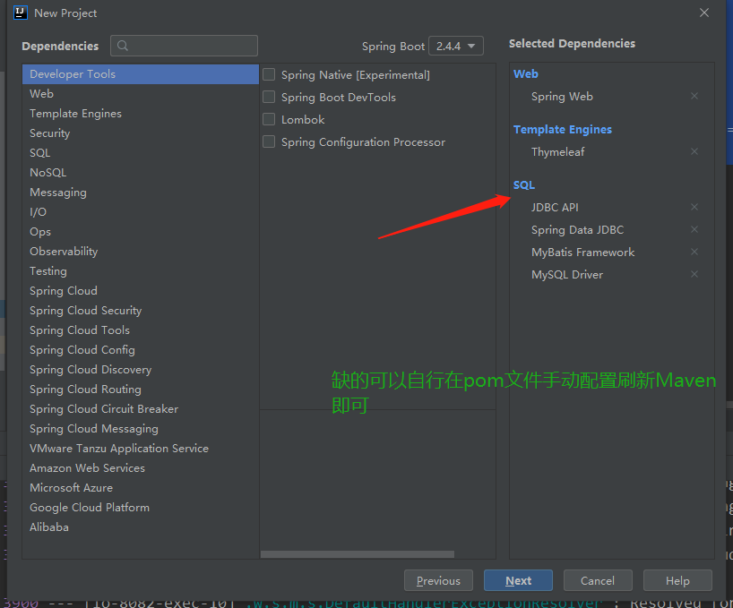Image resolution: width=733 pixels, height=608 pixels.
Task: Remove Thymeleaf from selected dependencies
Action: 694,151
